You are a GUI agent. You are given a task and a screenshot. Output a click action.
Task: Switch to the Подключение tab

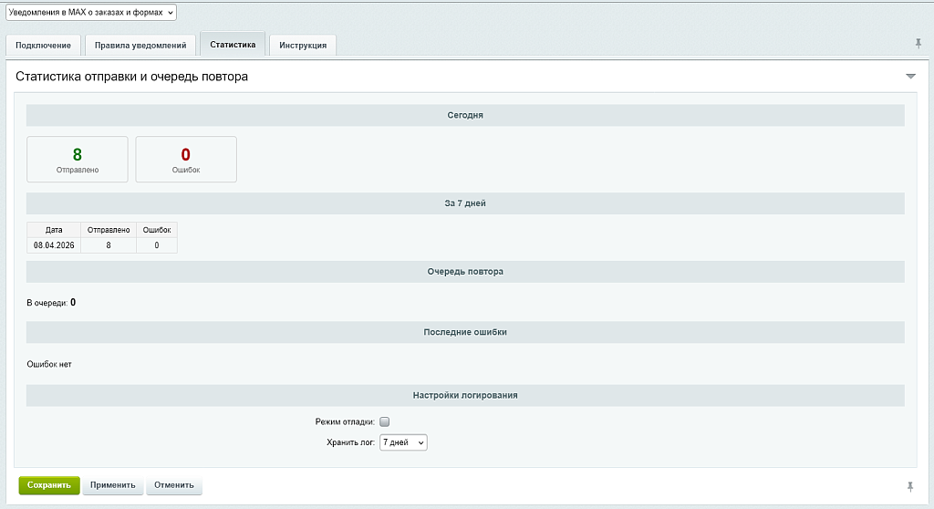pos(43,46)
